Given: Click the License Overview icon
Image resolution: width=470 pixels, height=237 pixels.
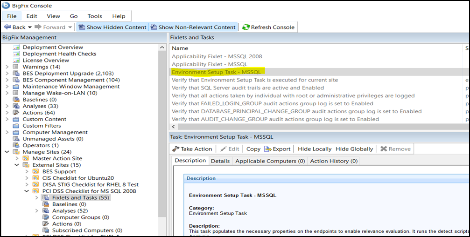Looking at the screenshot, I should [16, 61].
